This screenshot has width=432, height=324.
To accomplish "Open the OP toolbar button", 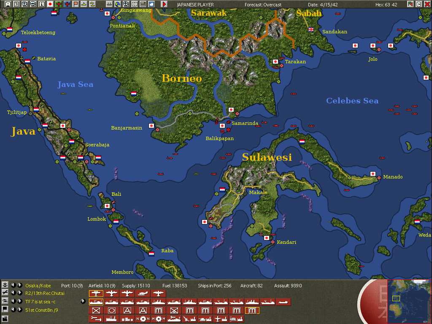I will tap(135, 4).
